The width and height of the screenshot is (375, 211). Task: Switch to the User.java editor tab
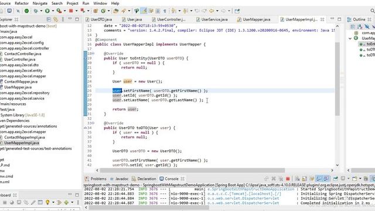(x=132, y=19)
